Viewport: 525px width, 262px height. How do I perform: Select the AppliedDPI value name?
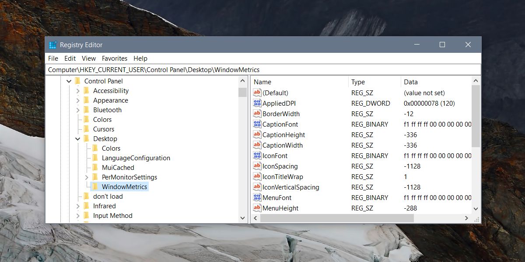tap(279, 103)
